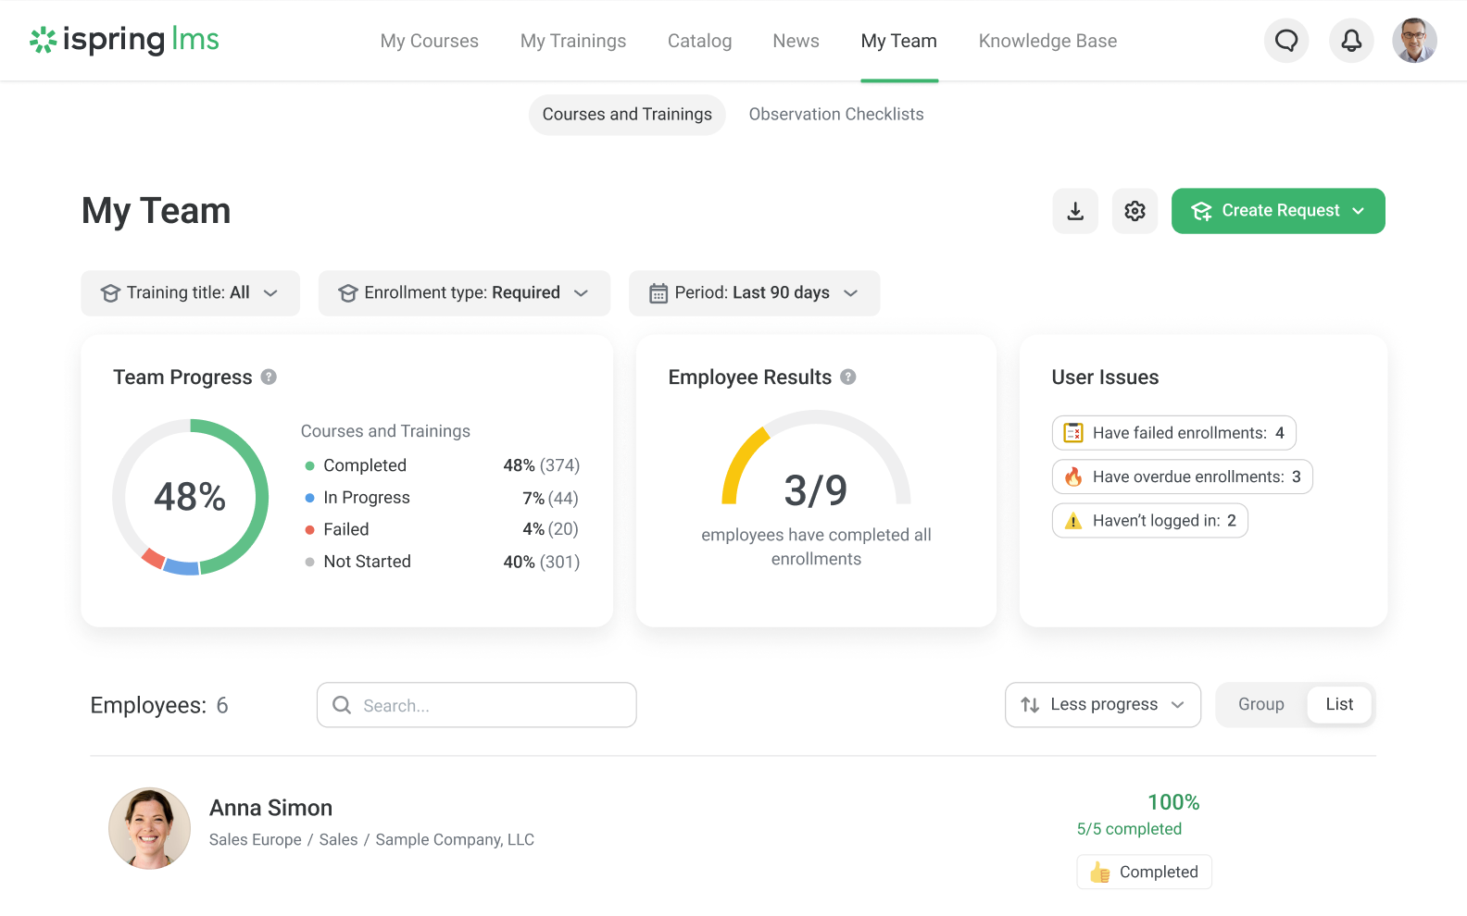The image size is (1467, 916).
Task: Go to the Catalog tab
Action: click(699, 41)
